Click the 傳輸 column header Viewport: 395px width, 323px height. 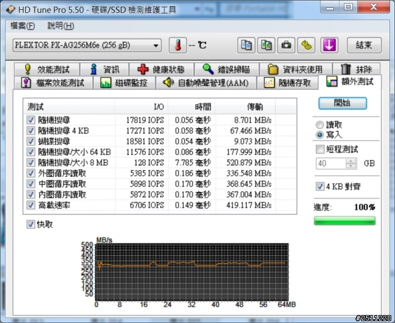click(x=245, y=107)
